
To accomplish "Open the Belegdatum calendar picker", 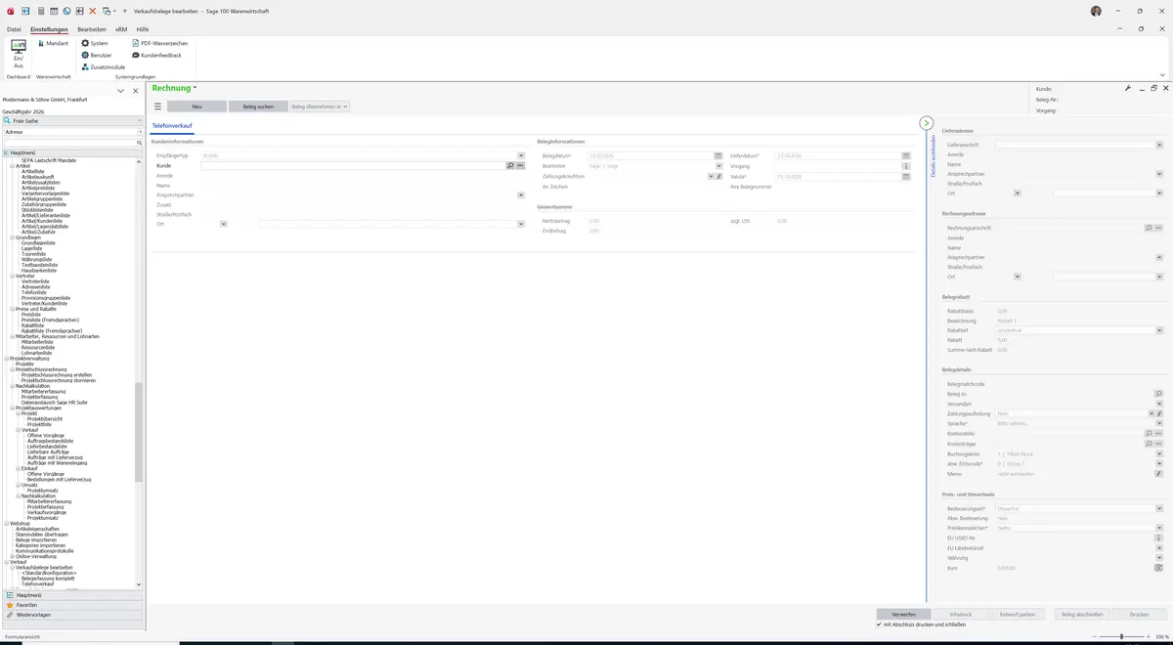I will [718, 156].
